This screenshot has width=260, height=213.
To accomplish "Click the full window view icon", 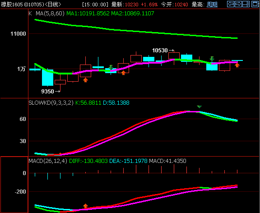I will [255, 4].
